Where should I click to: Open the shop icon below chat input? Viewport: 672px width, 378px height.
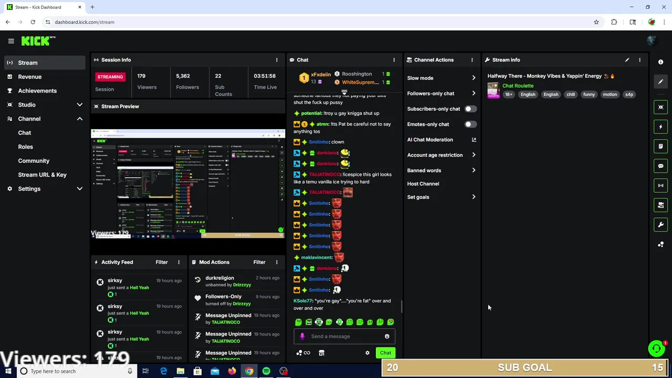[x=321, y=353]
